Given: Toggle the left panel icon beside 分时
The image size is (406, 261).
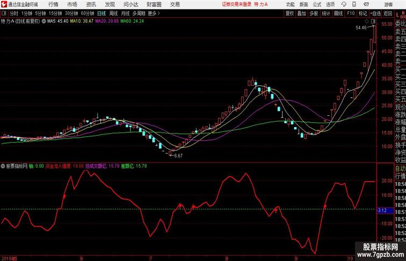Looking at the screenshot, I should pyautogui.click(x=4, y=13).
